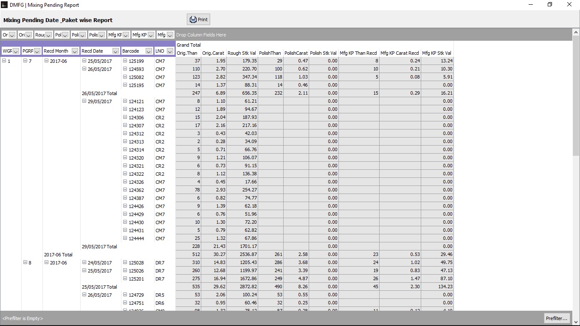Collapse barcode 124444 row expander
The height and width of the screenshot is (326, 580).
pyautogui.click(x=125, y=238)
